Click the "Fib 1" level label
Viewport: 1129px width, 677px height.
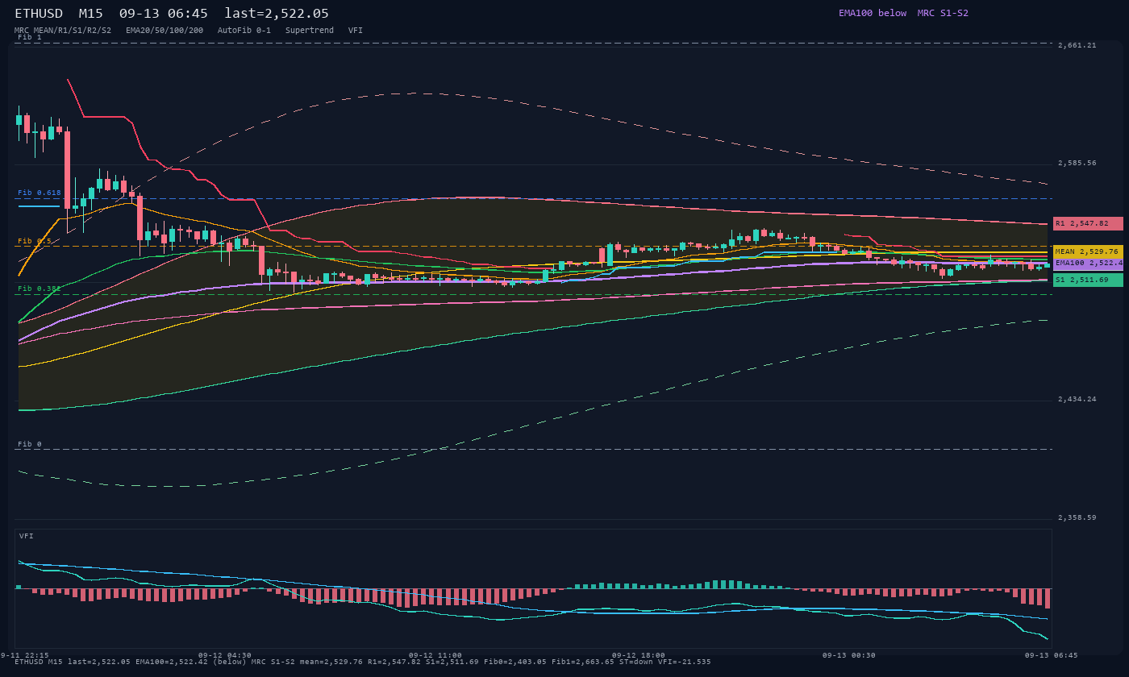(x=30, y=37)
